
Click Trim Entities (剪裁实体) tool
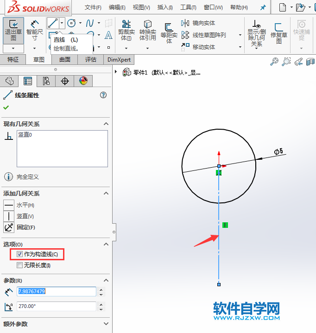point(126,31)
